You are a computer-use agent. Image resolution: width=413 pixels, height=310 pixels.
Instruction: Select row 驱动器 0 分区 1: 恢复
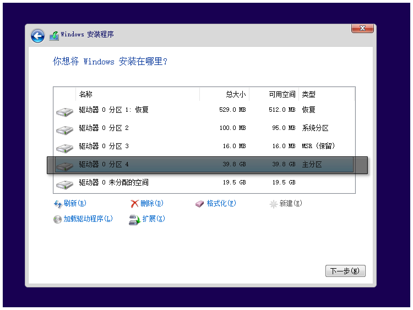(x=204, y=110)
